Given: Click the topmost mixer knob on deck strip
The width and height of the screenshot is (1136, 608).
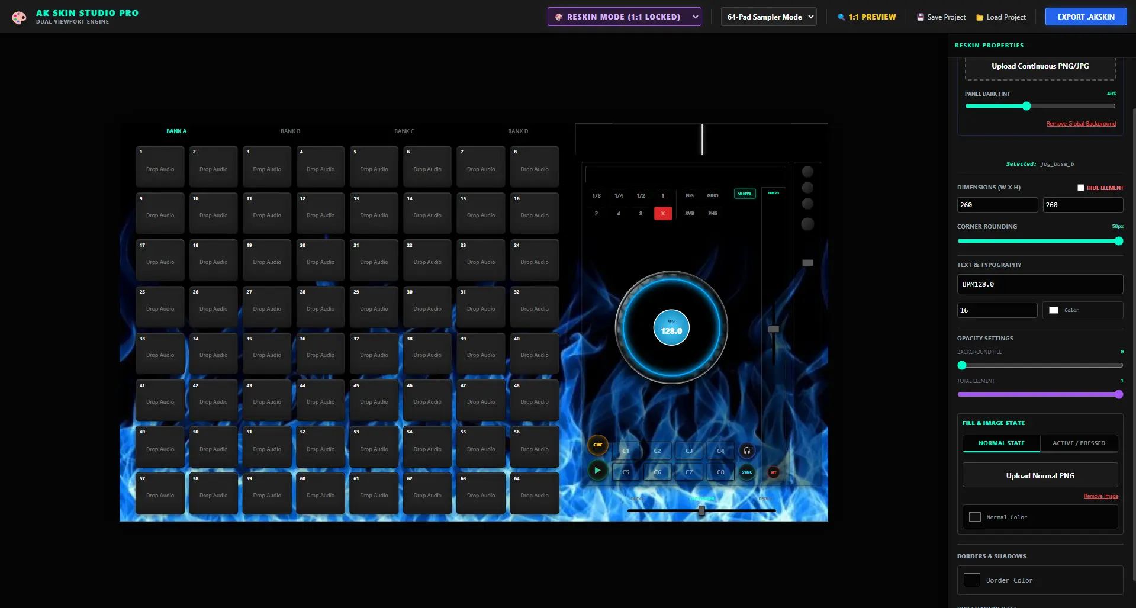Looking at the screenshot, I should [x=807, y=172].
